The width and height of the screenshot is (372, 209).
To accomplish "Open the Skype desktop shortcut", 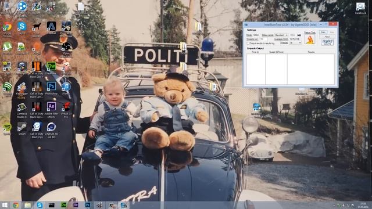I will (22, 28).
